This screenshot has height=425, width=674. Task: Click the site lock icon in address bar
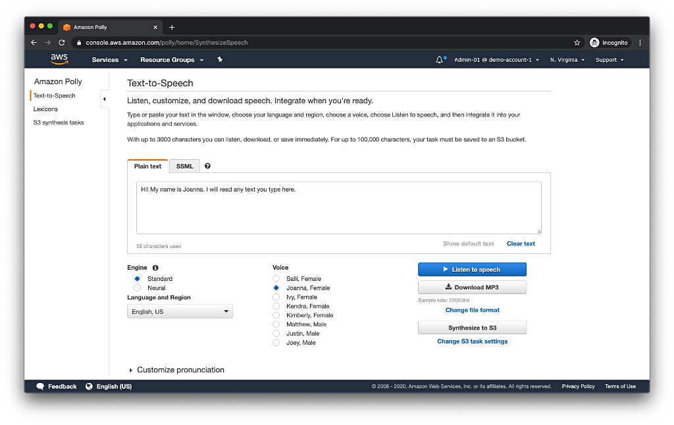tap(79, 43)
